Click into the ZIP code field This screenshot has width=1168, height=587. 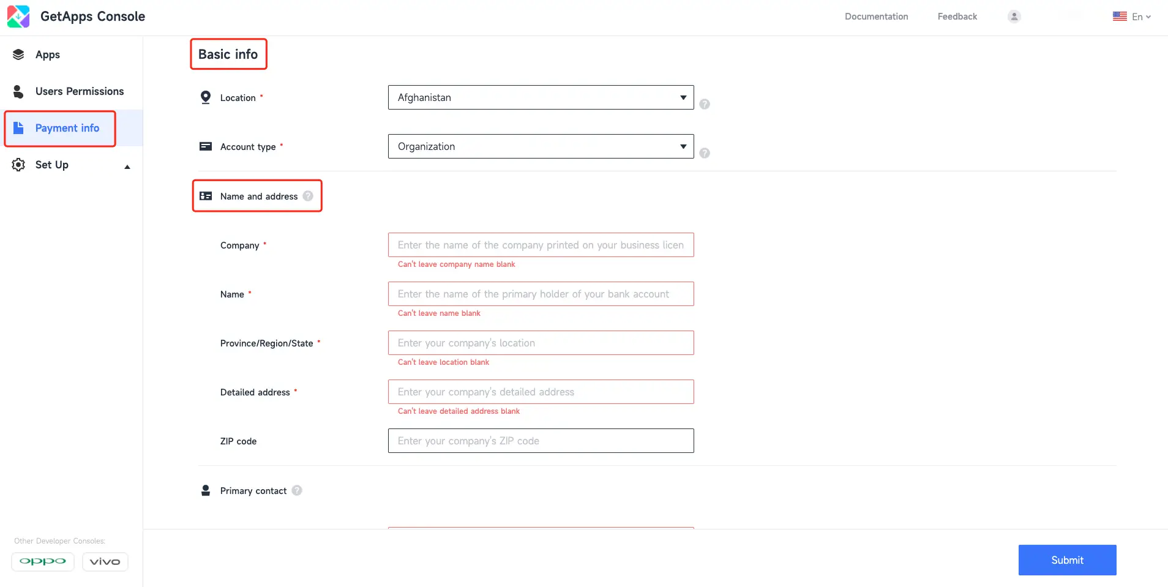[x=541, y=441]
